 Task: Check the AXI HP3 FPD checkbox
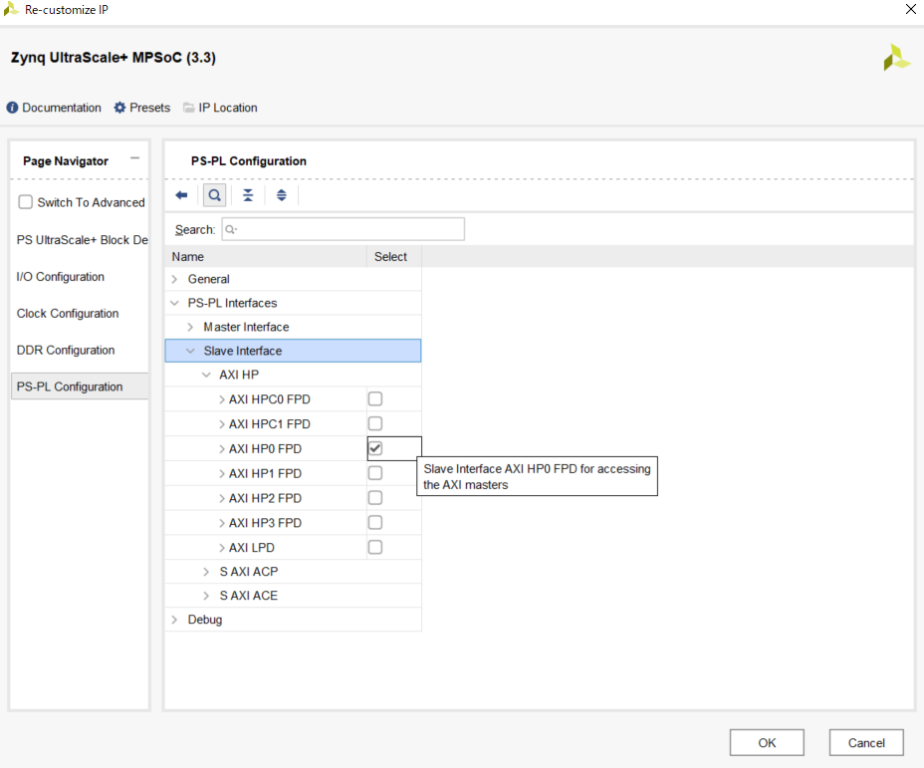point(375,523)
